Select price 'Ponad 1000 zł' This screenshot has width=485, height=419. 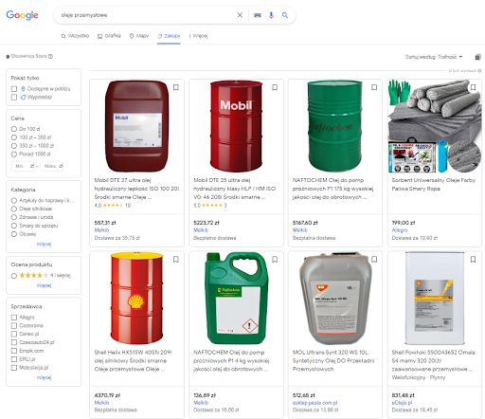pos(14,155)
